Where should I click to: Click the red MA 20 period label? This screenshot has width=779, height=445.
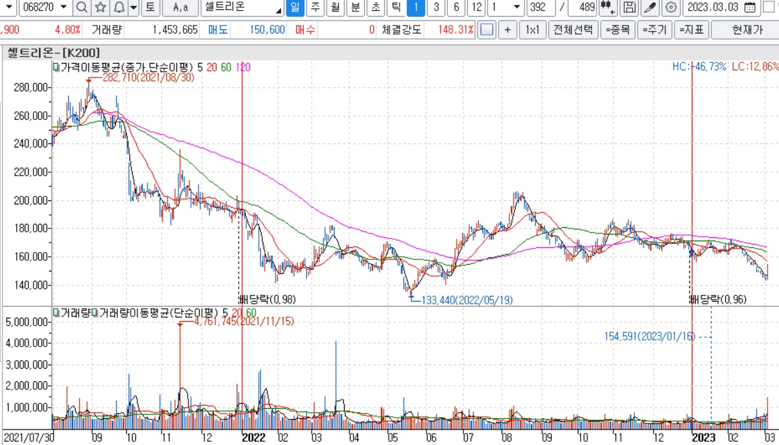pos(212,67)
